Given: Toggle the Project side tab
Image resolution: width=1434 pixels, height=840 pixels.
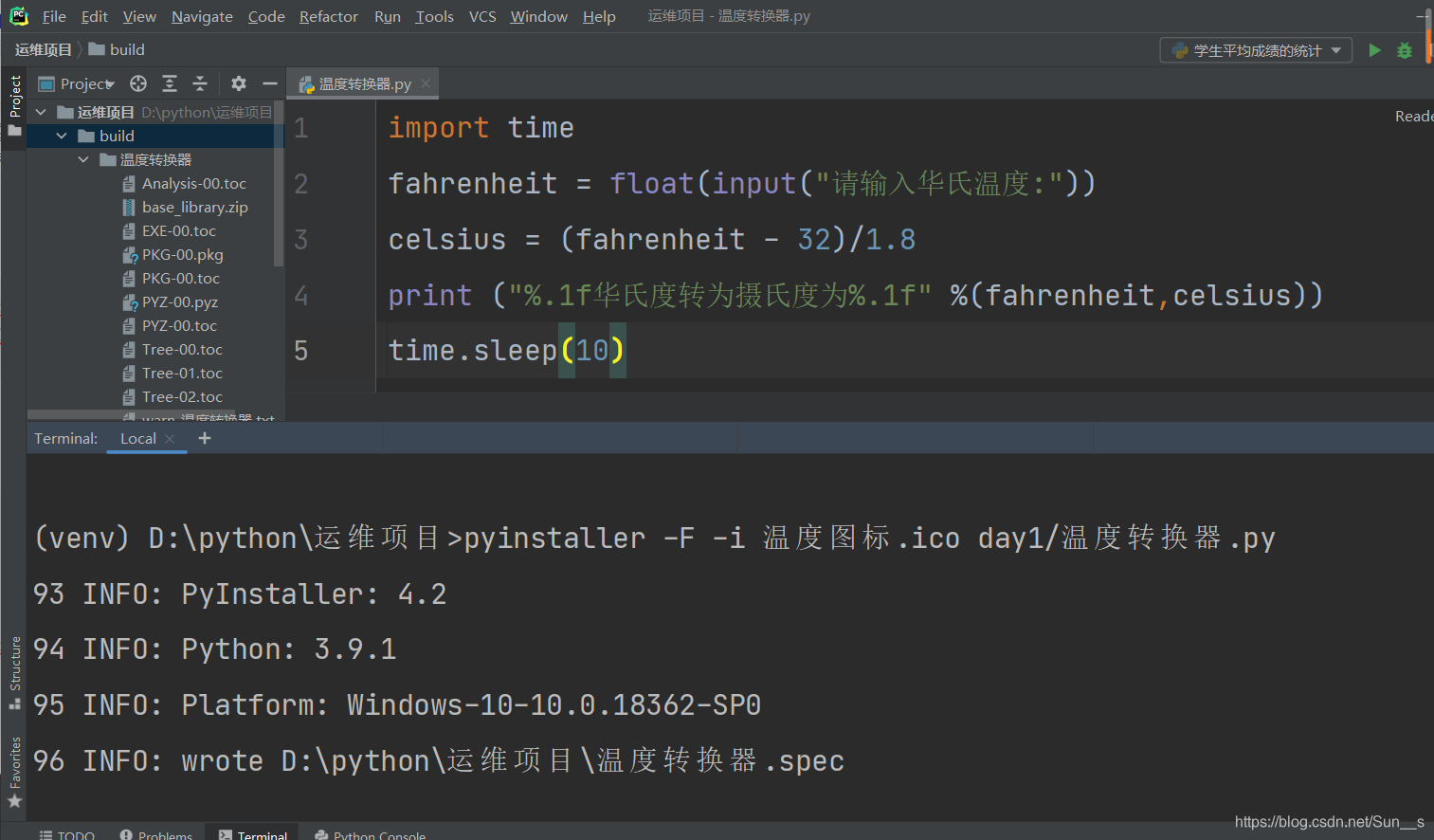Looking at the screenshot, I should (x=14, y=105).
